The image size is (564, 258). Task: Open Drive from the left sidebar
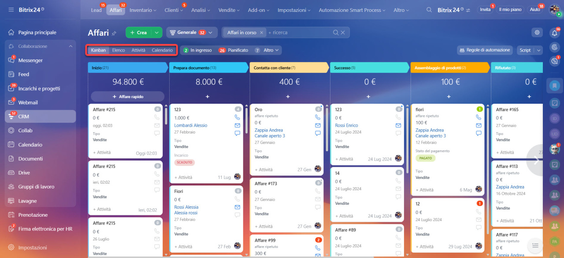(x=24, y=173)
